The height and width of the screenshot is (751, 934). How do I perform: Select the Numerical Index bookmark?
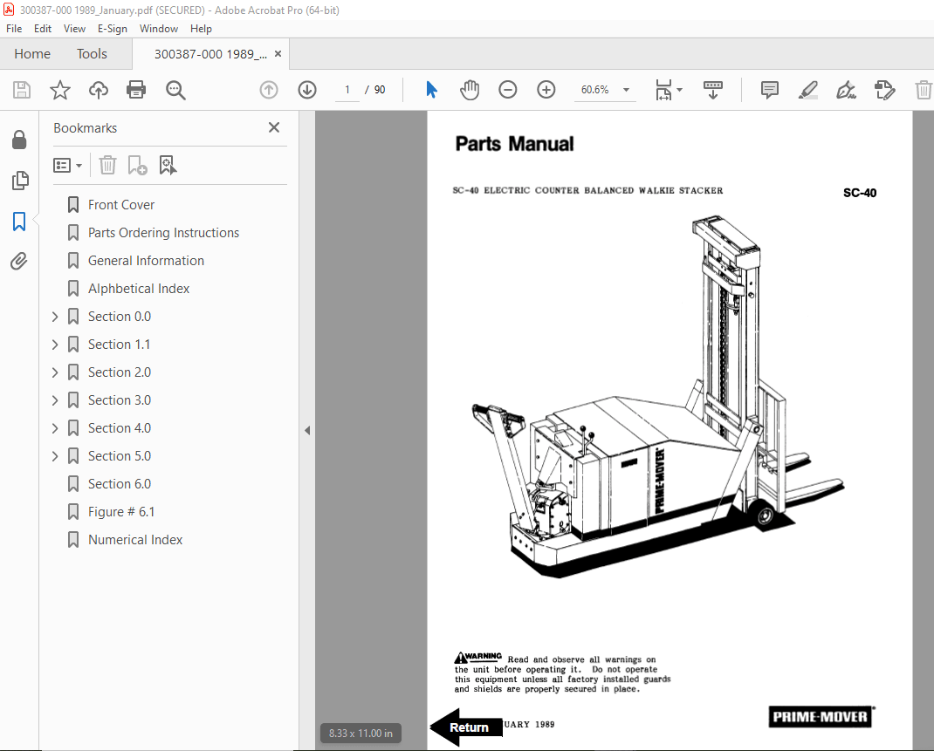(135, 539)
